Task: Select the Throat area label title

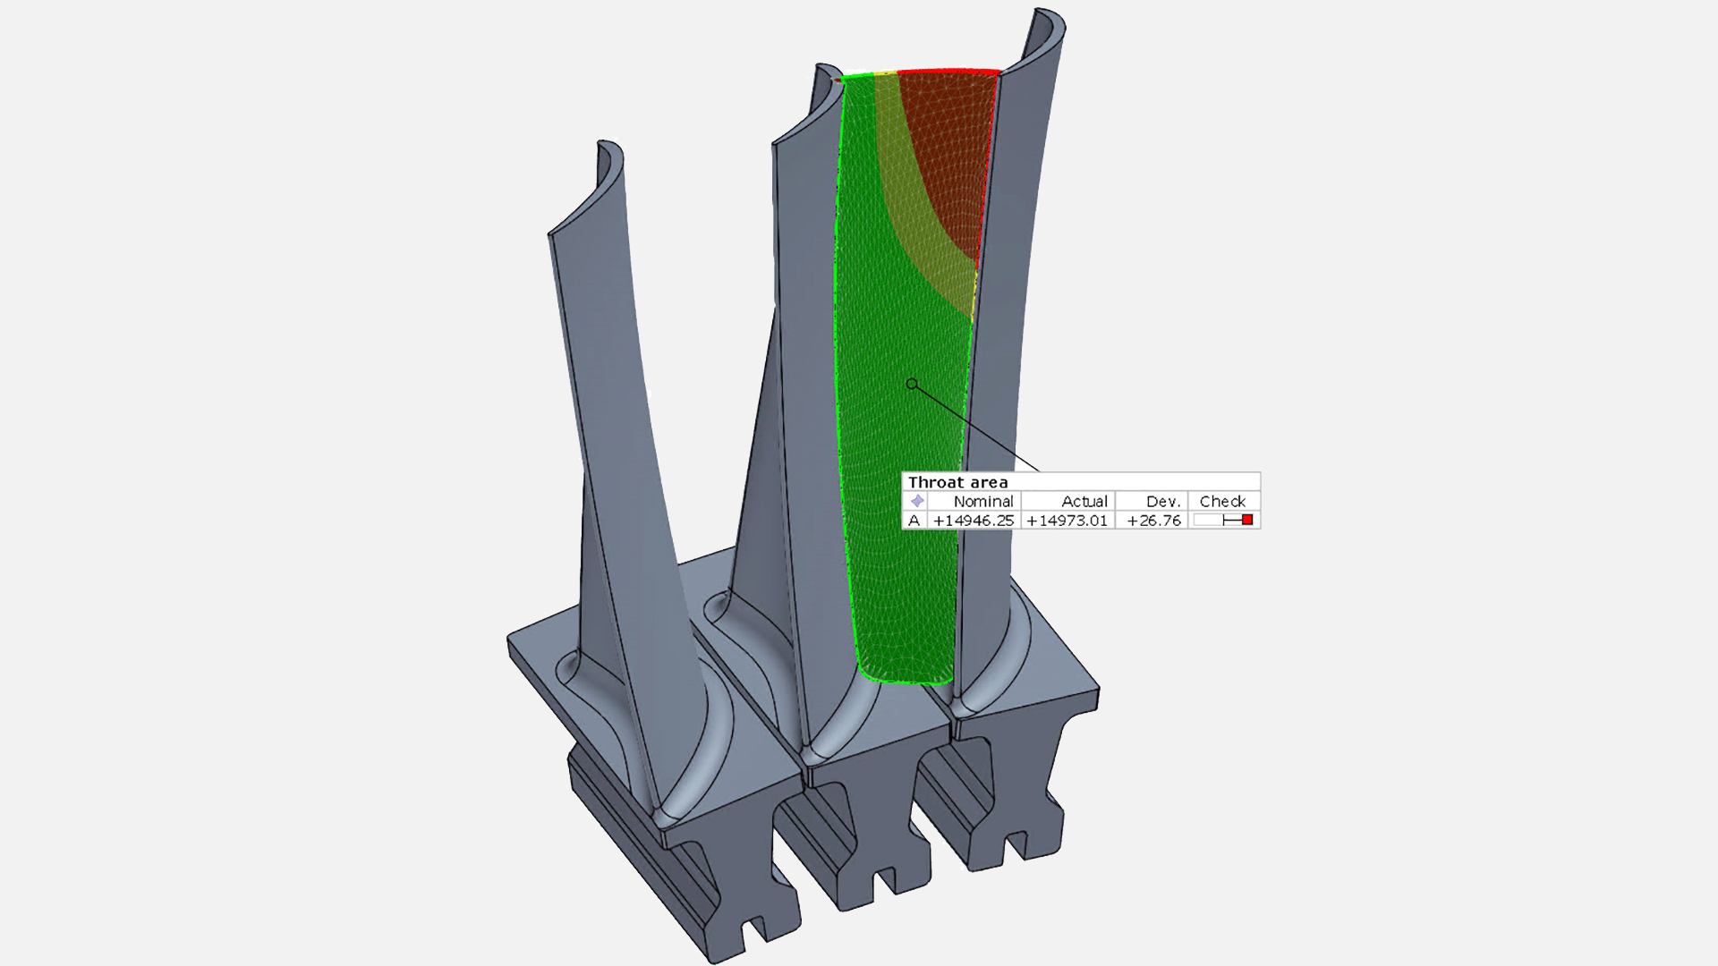Action: click(x=957, y=482)
